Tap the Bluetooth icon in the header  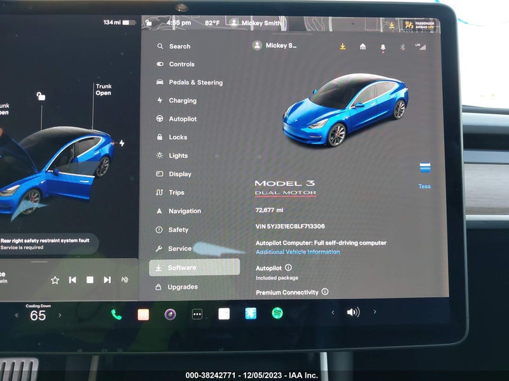pyautogui.click(x=403, y=47)
